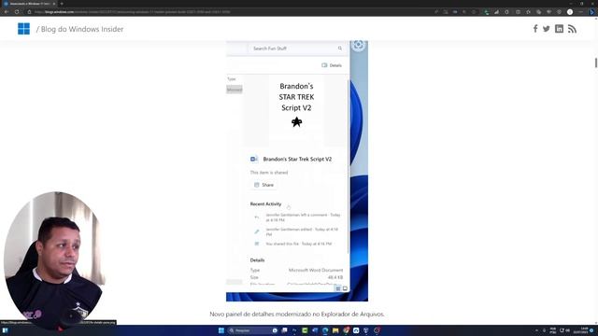Open a new browser tab

[62, 4]
